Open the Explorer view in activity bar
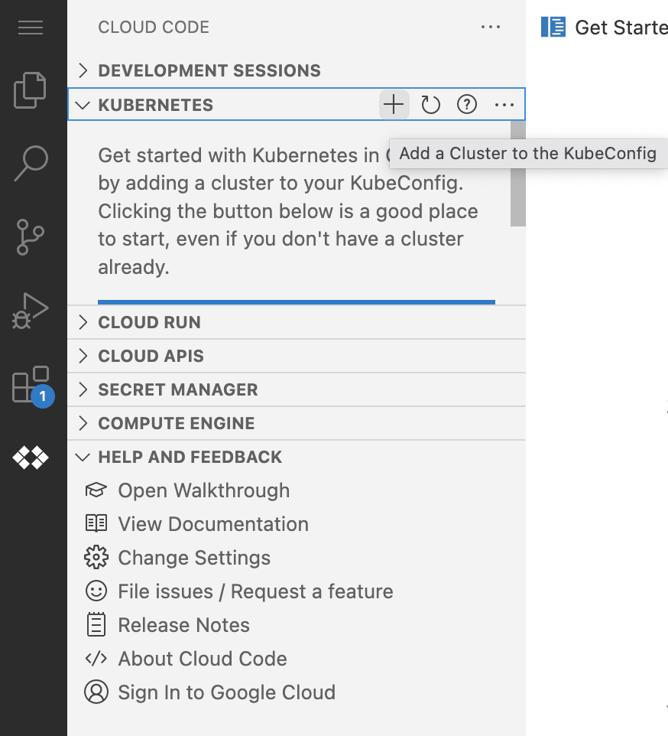This screenshot has width=668, height=736. click(x=31, y=90)
